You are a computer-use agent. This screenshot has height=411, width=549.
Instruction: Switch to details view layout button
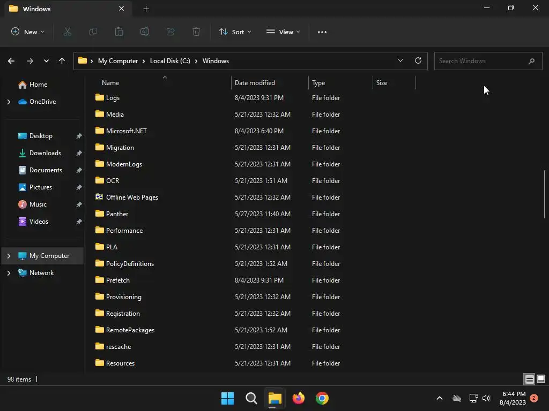pos(529,379)
